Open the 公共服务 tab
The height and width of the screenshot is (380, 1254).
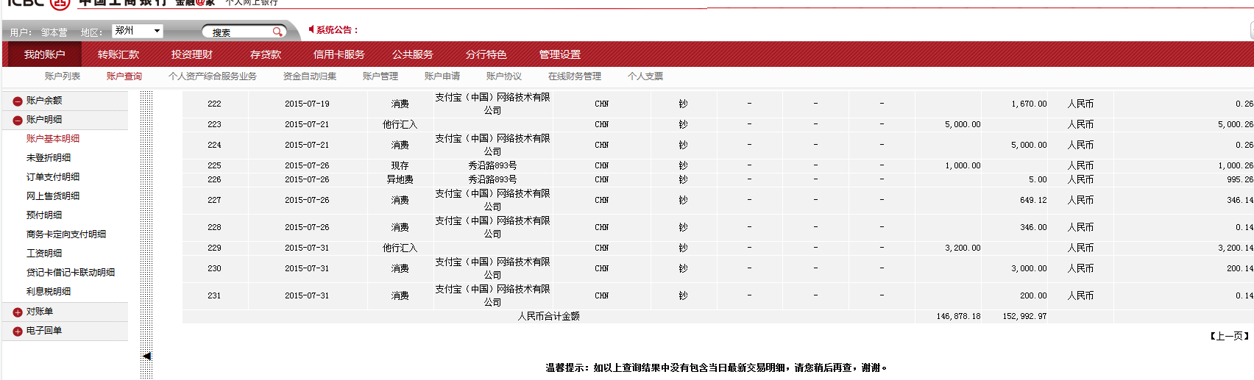pos(413,54)
